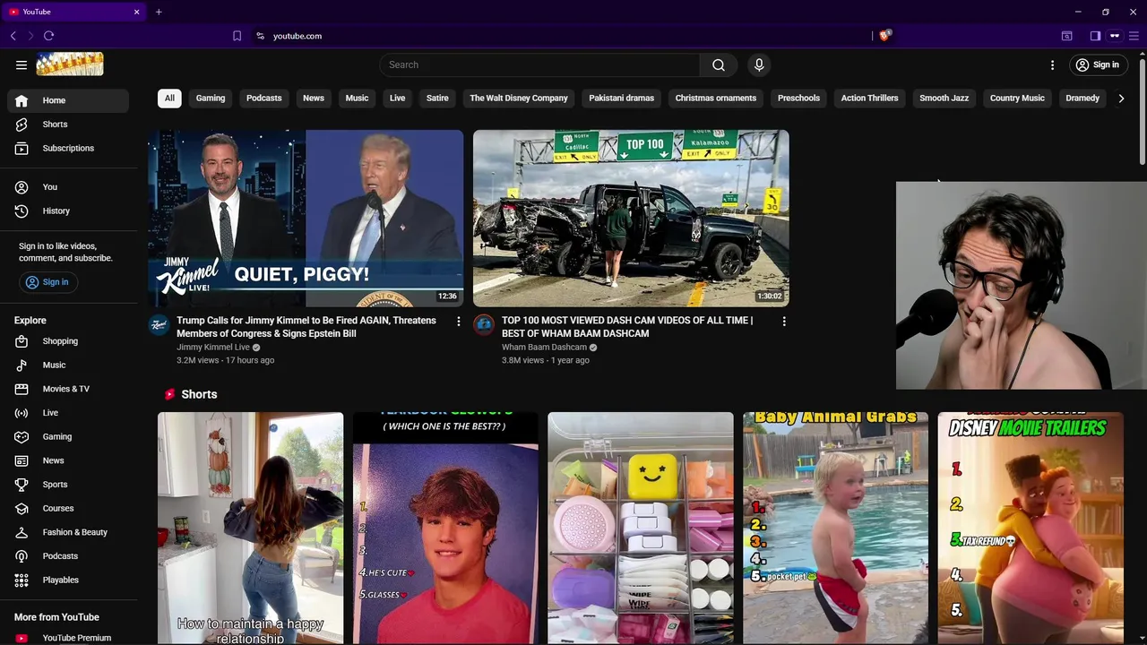This screenshot has height=645, width=1147.
Task: Open Trump Calls for Jimmy Kimmel title
Action: pyautogui.click(x=306, y=327)
